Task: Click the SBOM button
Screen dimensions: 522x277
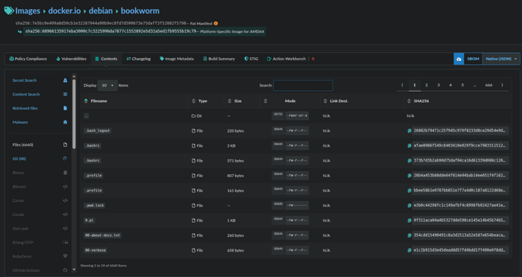Action: coord(473,59)
